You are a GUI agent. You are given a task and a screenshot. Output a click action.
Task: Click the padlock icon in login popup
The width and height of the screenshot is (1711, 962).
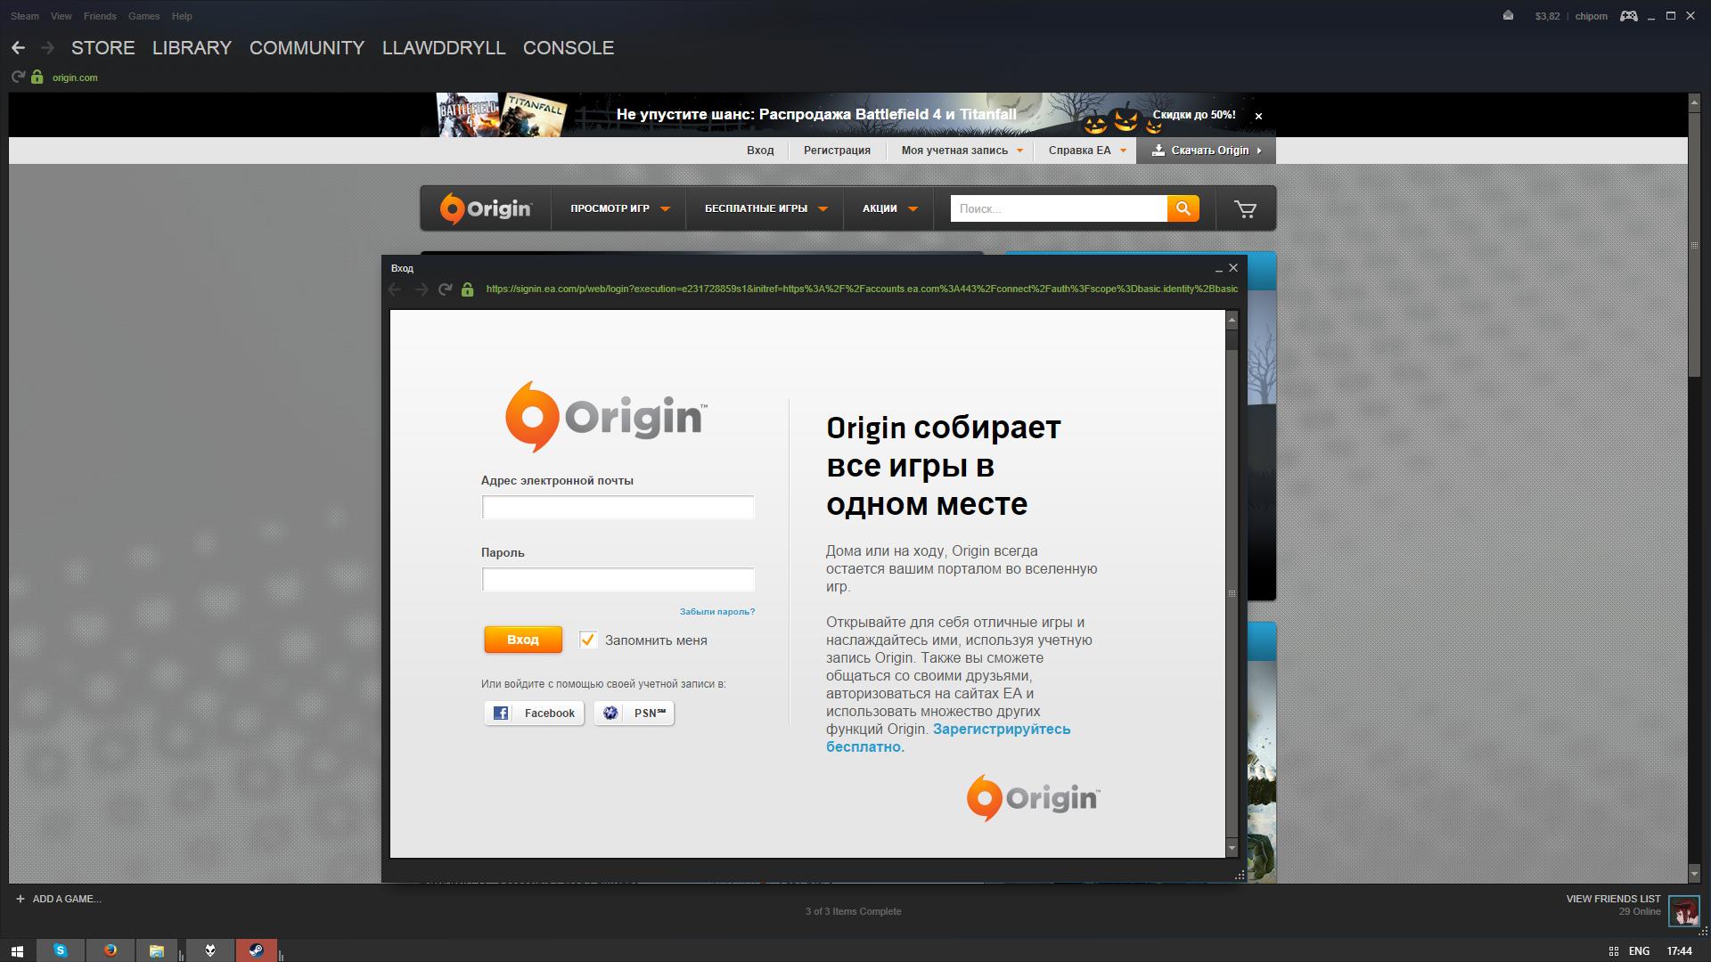[467, 289]
